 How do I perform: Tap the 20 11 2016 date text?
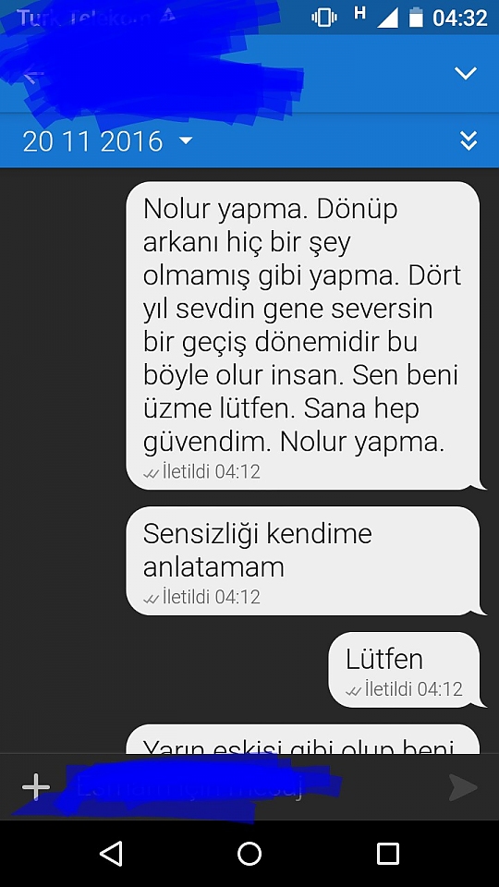92,140
